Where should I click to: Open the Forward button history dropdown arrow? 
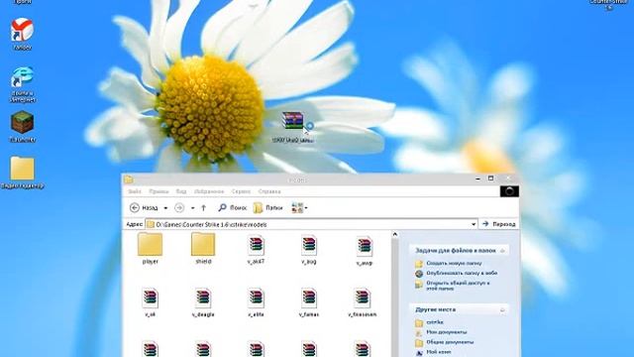click(193, 208)
